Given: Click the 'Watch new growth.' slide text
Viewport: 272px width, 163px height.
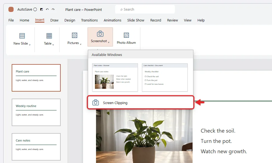Looking at the screenshot, I should click(x=224, y=151).
